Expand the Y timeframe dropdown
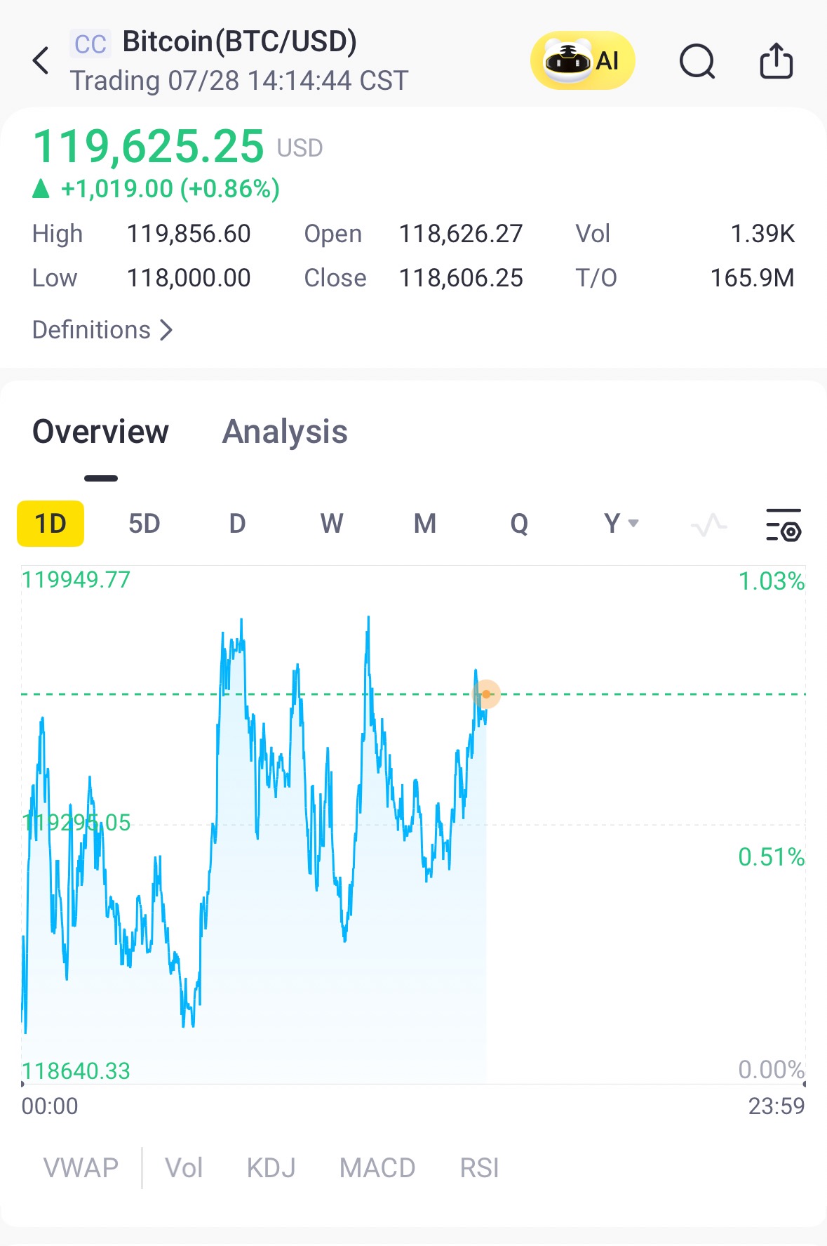 [x=621, y=524]
